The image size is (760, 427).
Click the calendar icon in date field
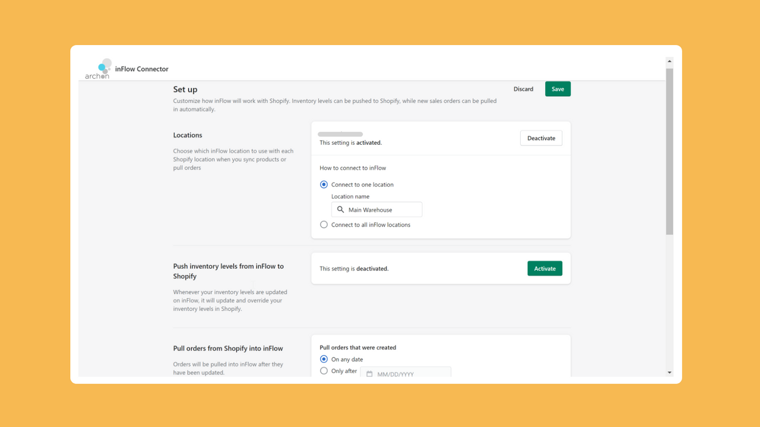[369, 374]
